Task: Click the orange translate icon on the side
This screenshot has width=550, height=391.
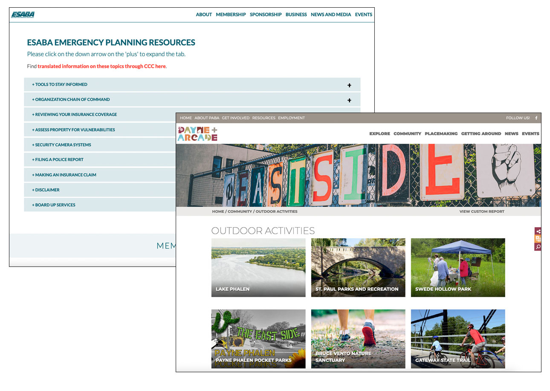Action: click(538, 239)
